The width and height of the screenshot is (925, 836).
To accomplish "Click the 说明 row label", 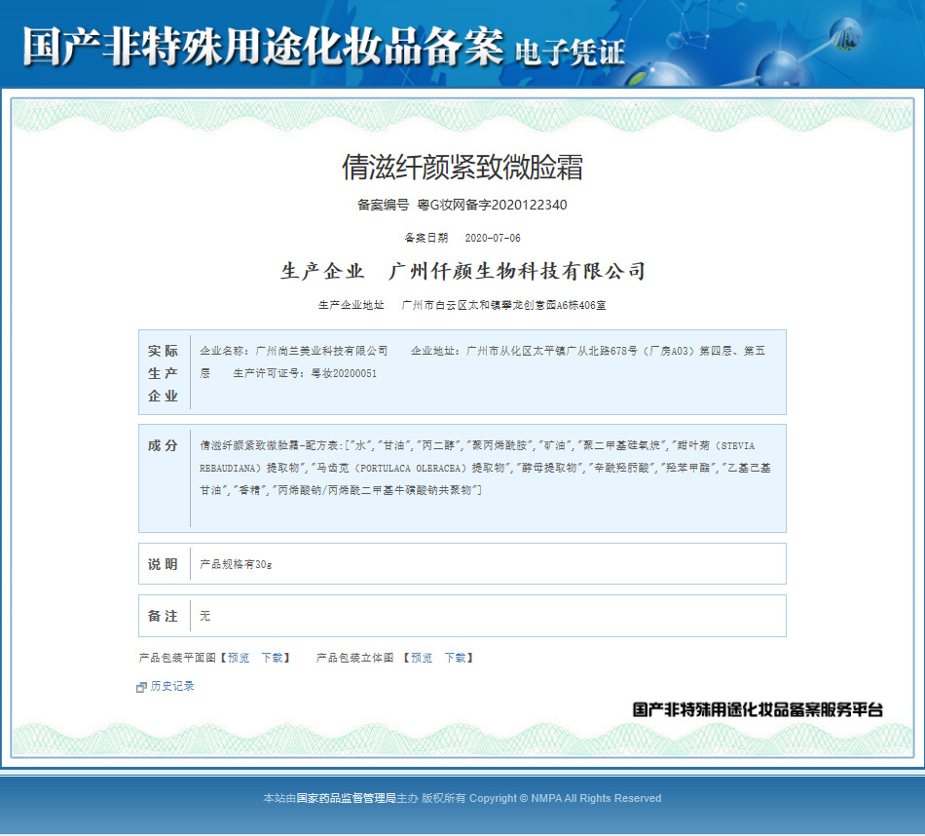I will 163,564.
